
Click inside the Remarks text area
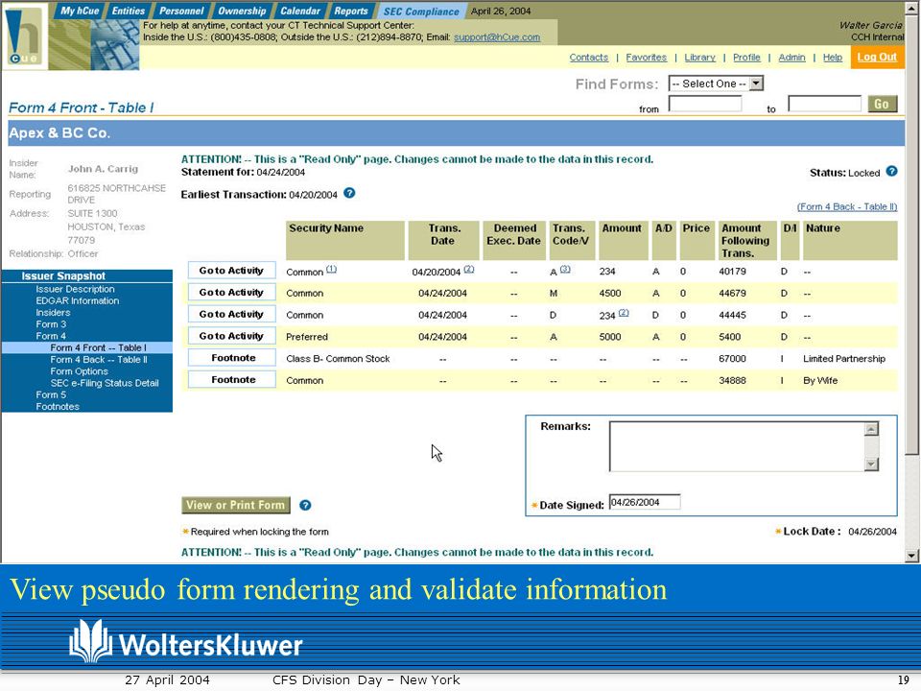click(737, 446)
